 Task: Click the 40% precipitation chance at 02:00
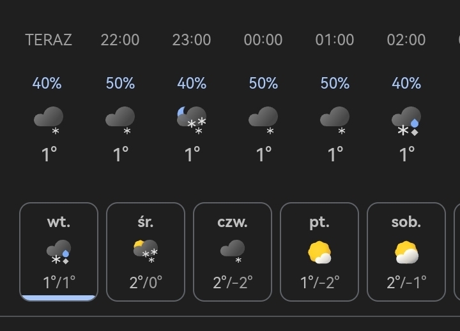pos(406,84)
